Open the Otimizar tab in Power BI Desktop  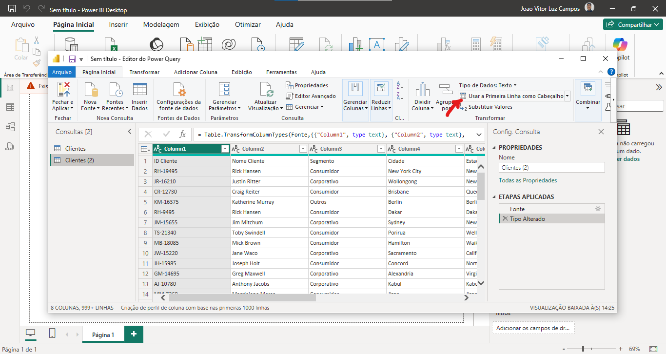click(248, 24)
